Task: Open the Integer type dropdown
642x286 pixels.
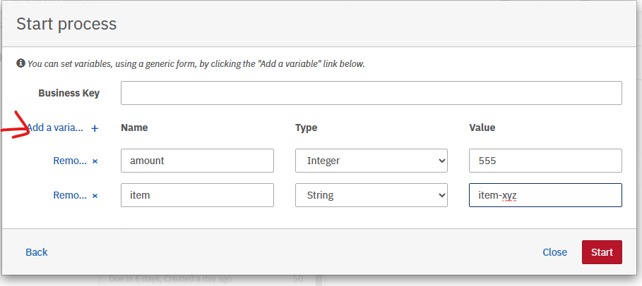Action: pyautogui.click(x=371, y=161)
